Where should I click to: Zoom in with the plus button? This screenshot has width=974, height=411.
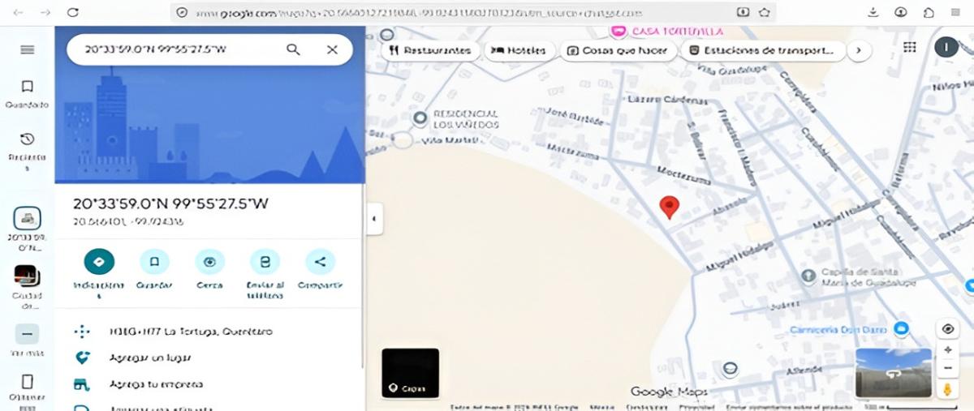947,349
